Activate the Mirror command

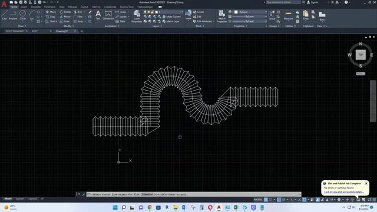pyautogui.click(x=65, y=16)
